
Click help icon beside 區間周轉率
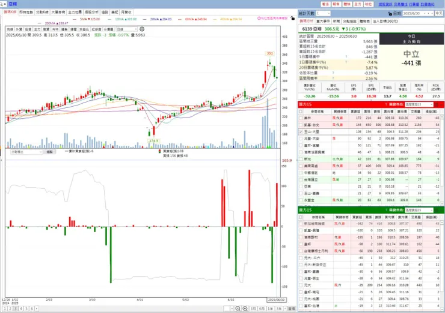pyautogui.click(x=333, y=78)
